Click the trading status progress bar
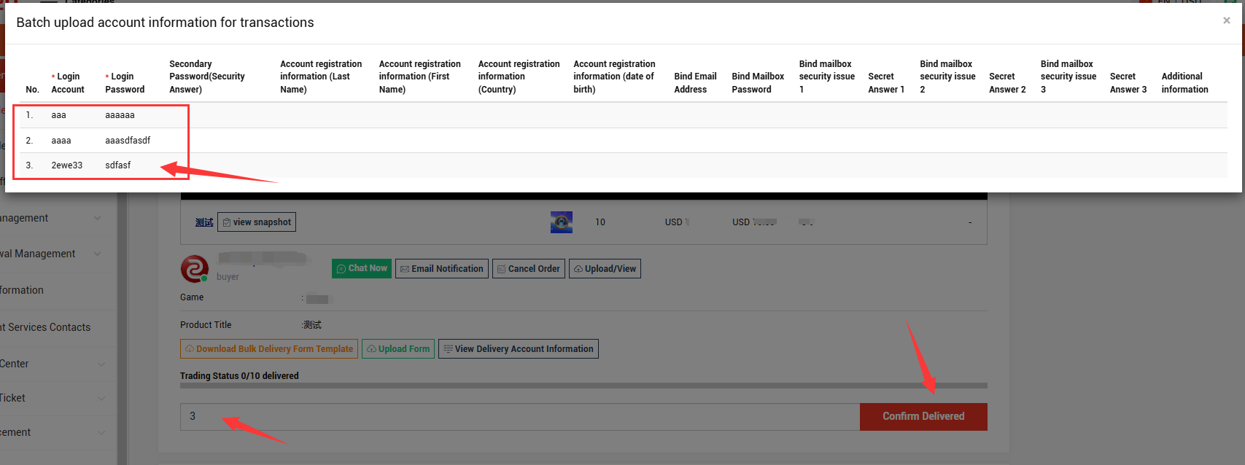This screenshot has width=1245, height=465. [583, 386]
